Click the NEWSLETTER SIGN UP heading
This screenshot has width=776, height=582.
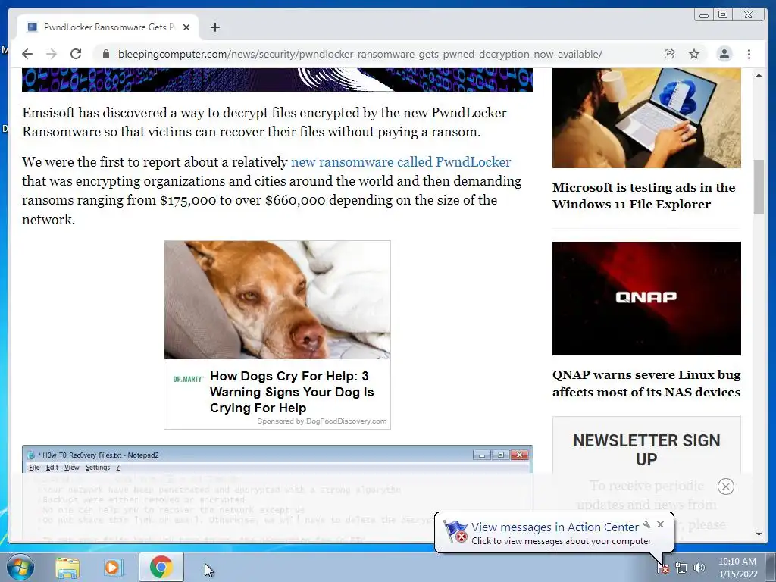tap(646, 449)
